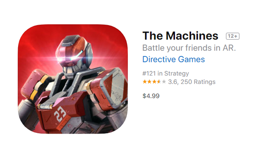The image size is (261, 156).
Task: Click the 3.6 average rating number
Action: (x=173, y=82)
